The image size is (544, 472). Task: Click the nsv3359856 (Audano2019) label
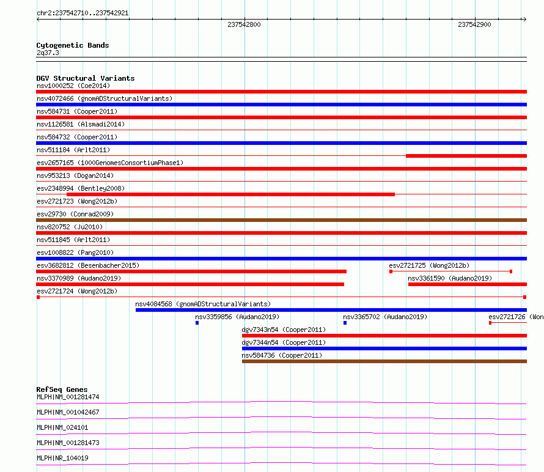[x=237, y=317]
